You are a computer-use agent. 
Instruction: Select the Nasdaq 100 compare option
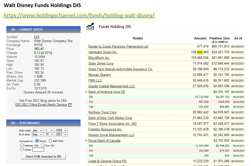[x=22, y=145]
